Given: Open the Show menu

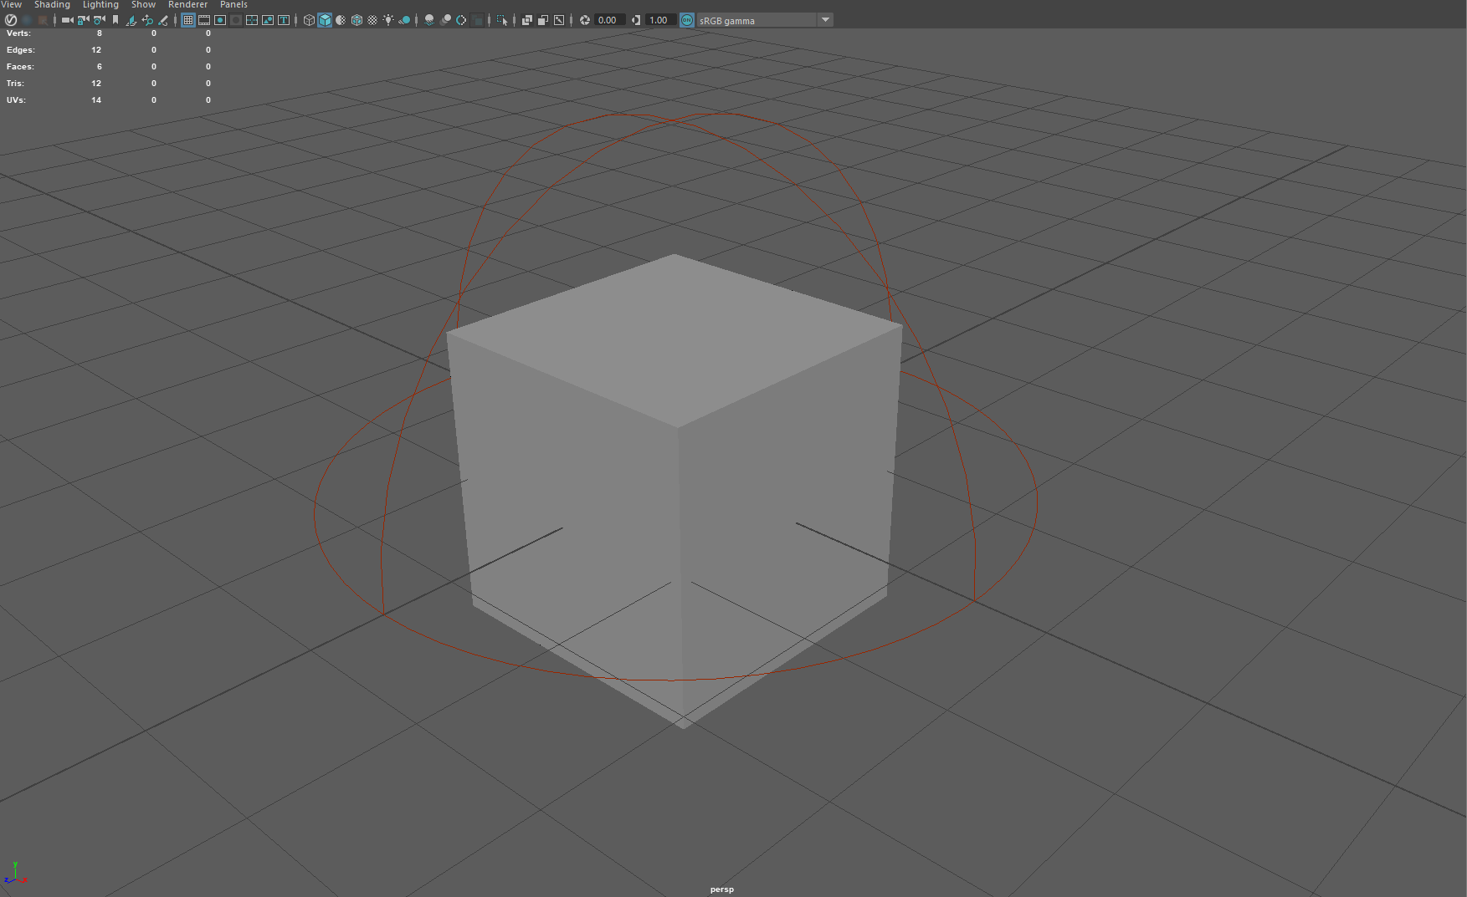Looking at the screenshot, I should click(x=143, y=5).
